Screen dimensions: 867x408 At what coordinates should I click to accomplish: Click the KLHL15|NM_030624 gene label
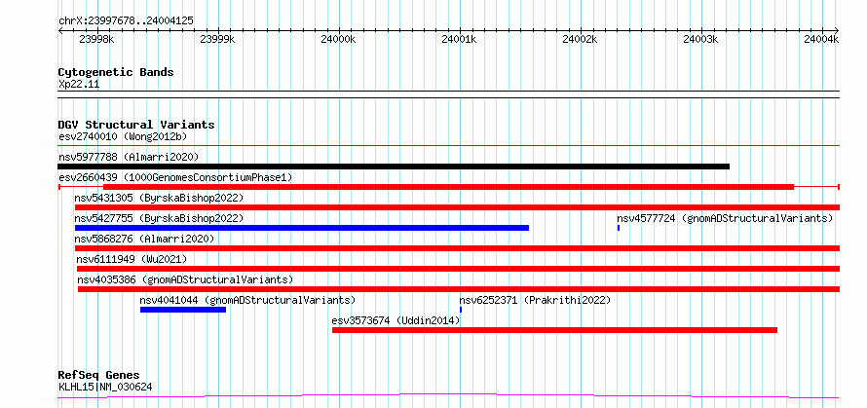tap(105, 387)
